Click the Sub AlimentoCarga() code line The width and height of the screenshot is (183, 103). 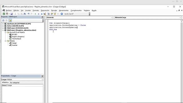(59, 23)
